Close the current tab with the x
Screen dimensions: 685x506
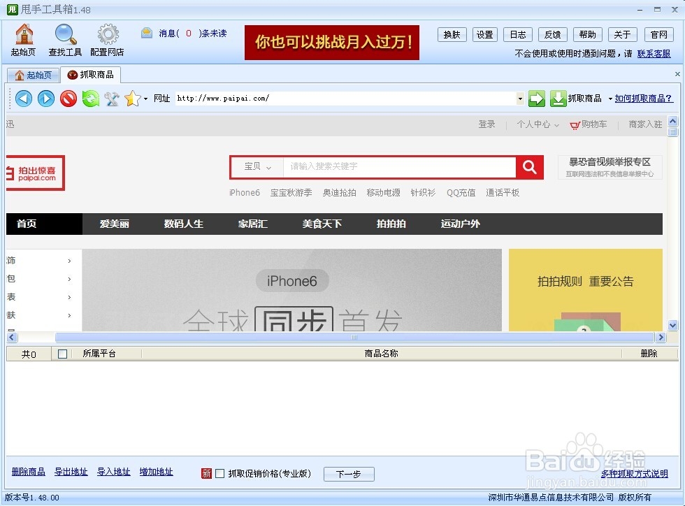(677, 74)
